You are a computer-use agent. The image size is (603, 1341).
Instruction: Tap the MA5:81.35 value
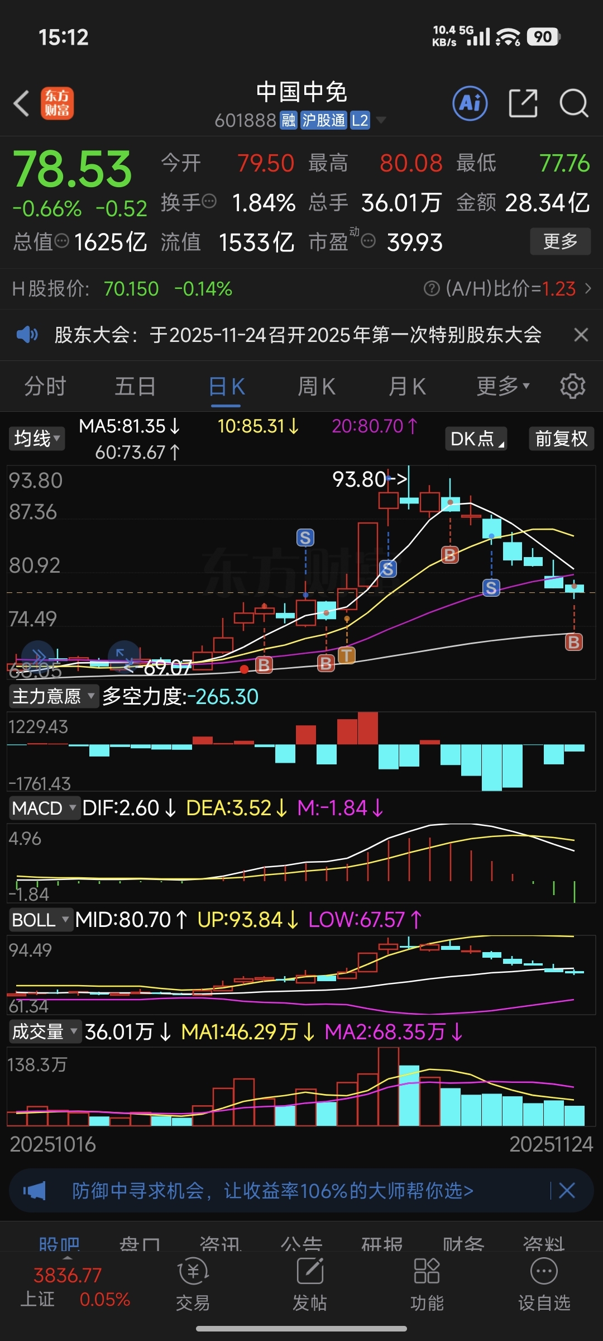coord(130,426)
